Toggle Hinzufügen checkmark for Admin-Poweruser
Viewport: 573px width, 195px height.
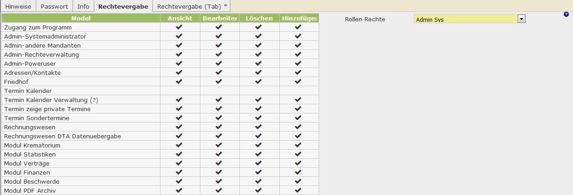pos(298,63)
